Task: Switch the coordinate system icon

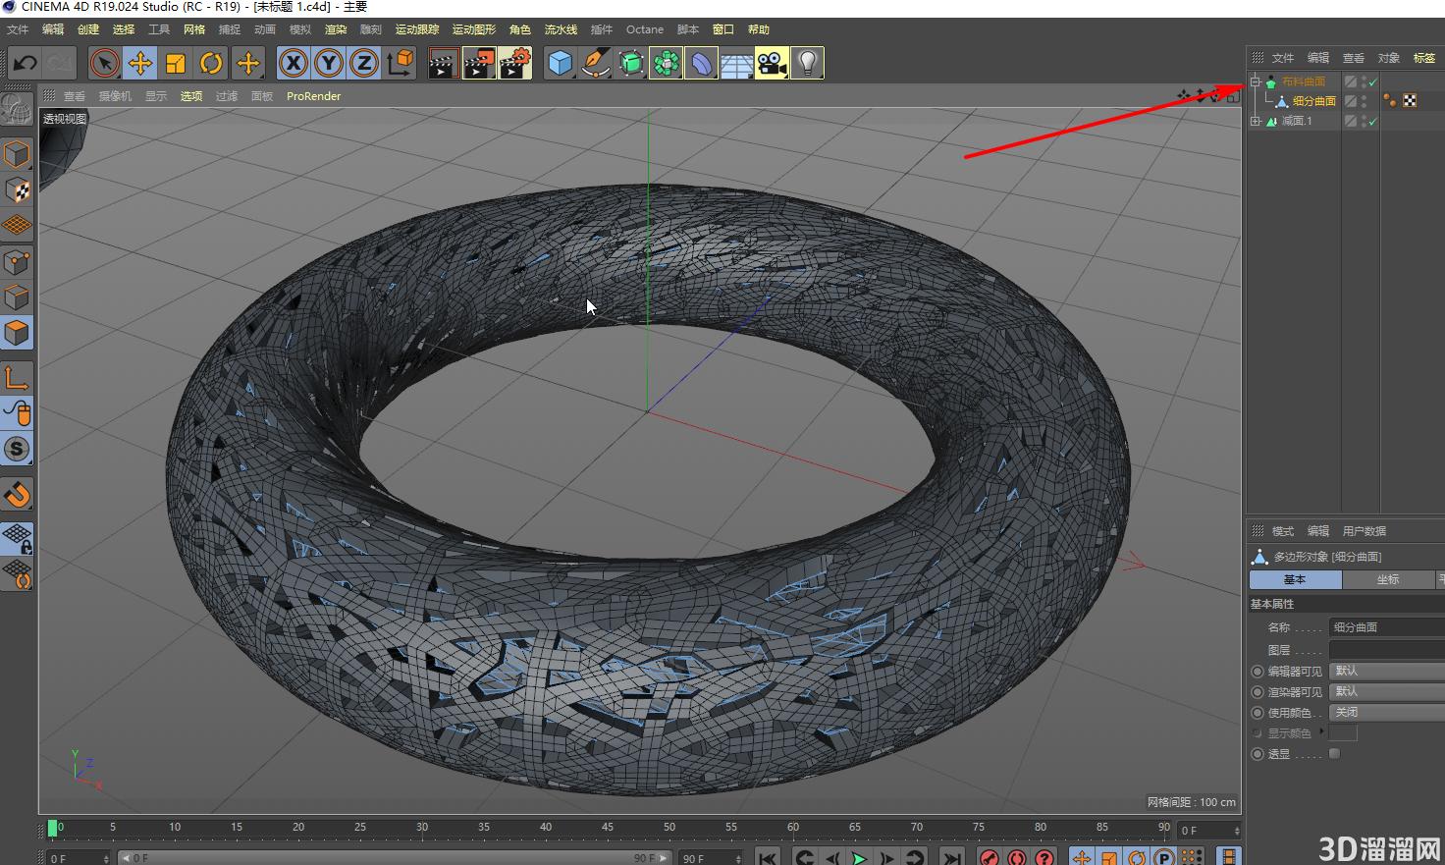Action: (x=401, y=64)
